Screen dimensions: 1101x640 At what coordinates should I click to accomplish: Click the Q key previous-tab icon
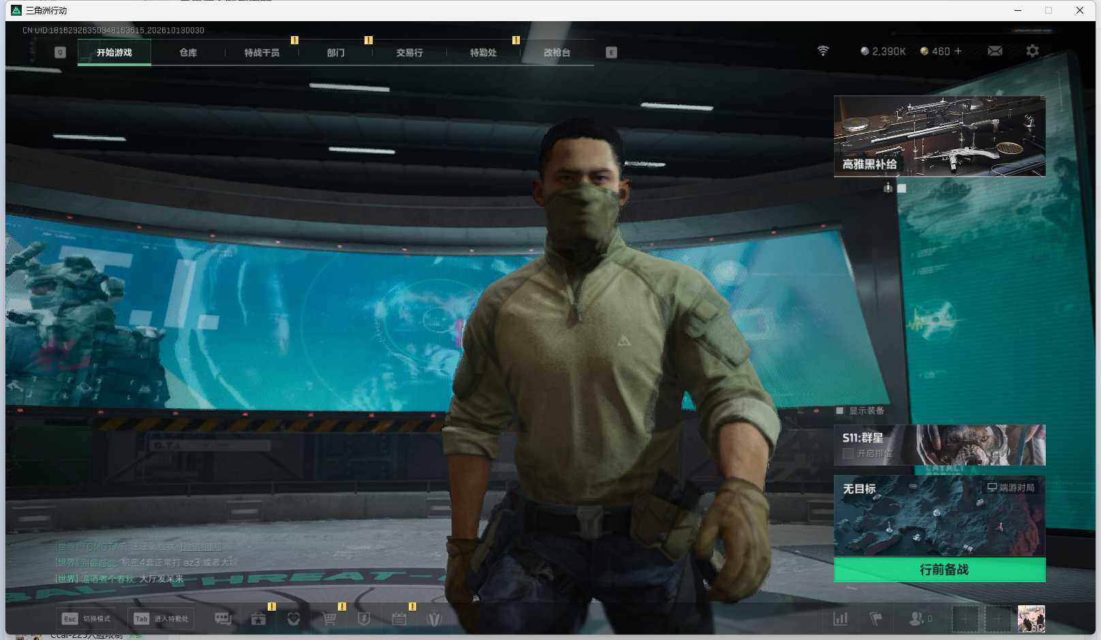click(60, 52)
